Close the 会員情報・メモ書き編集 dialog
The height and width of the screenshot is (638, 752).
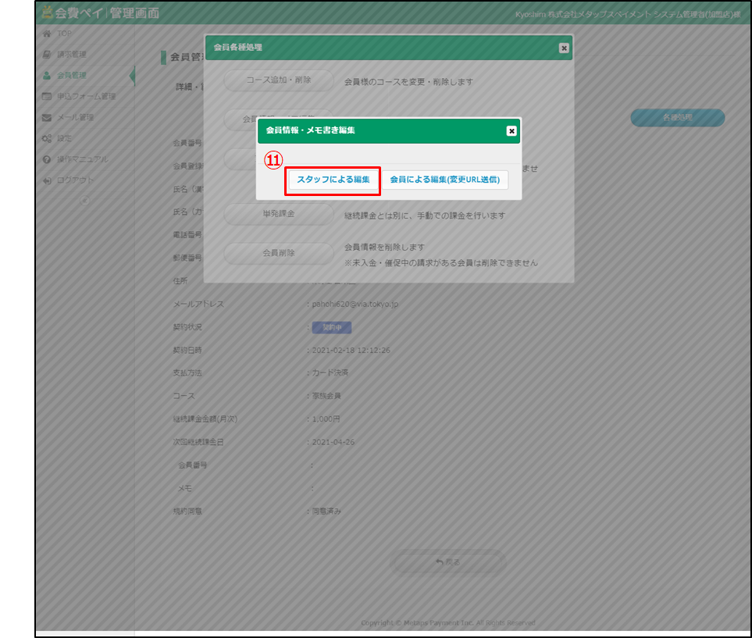point(511,131)
